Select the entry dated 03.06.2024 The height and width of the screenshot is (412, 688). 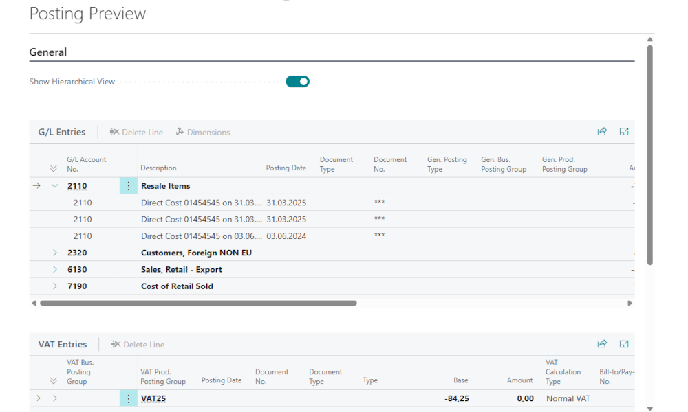pos(332,236)
